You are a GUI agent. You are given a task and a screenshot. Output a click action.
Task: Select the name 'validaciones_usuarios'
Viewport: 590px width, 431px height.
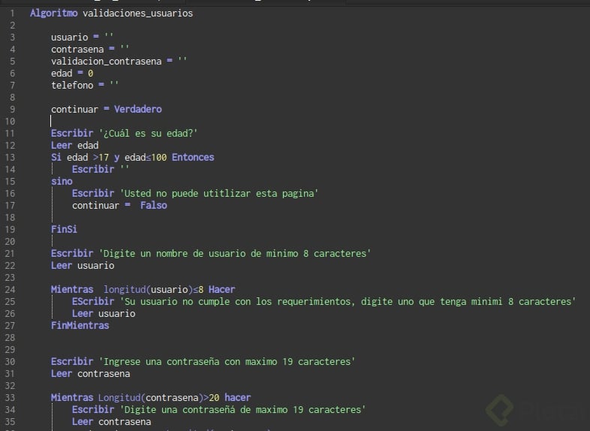pyautogui.click(x=137, y=14)
